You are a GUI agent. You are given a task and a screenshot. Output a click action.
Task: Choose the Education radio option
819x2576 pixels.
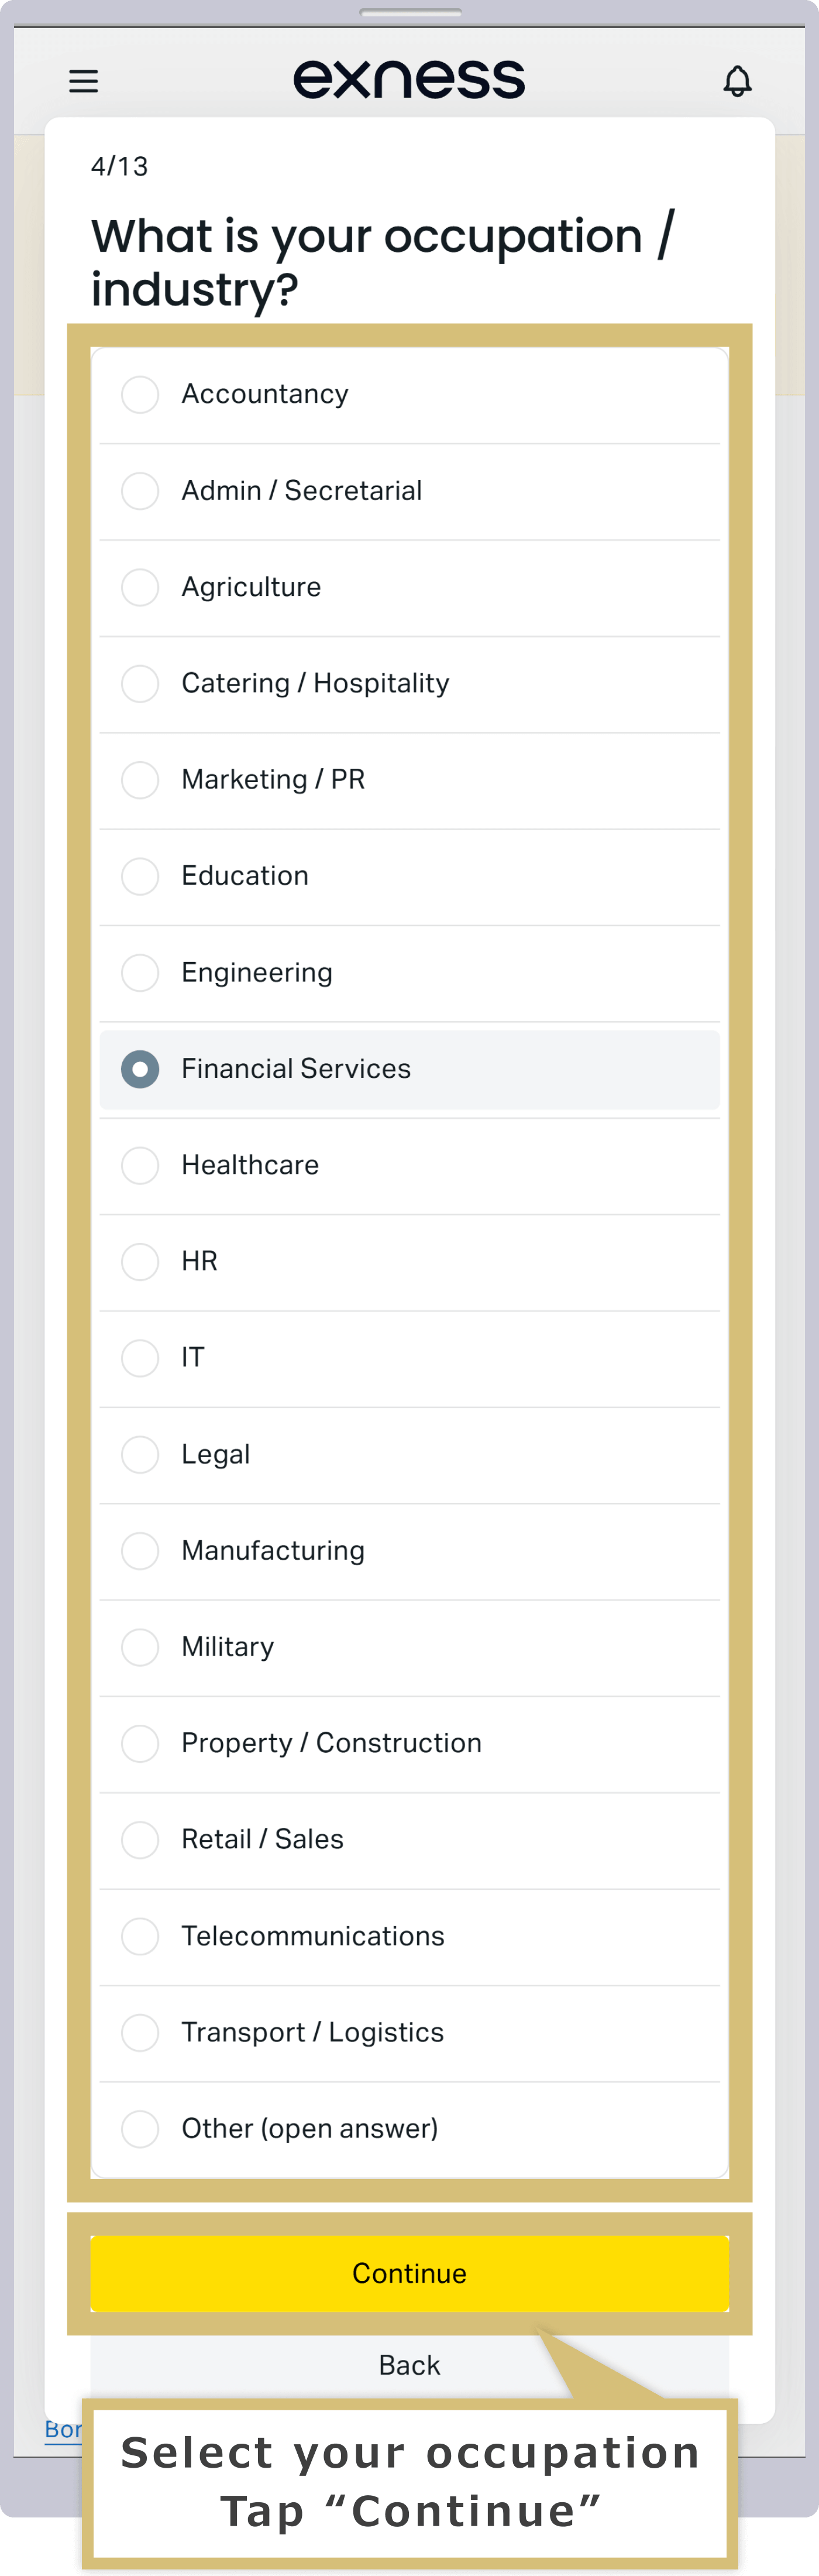coord(409,876)
